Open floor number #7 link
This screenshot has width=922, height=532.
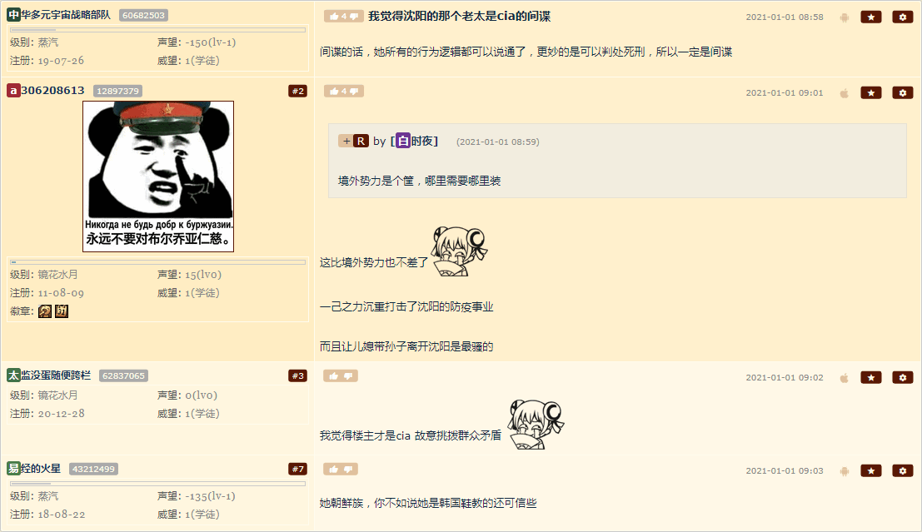(x=297, y=469)
